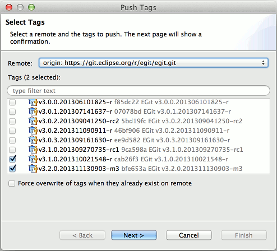Click tag icon of v3.0.2.201311090911-r
The width and height of the screenshot is (277, 251).
pos(33,131)
